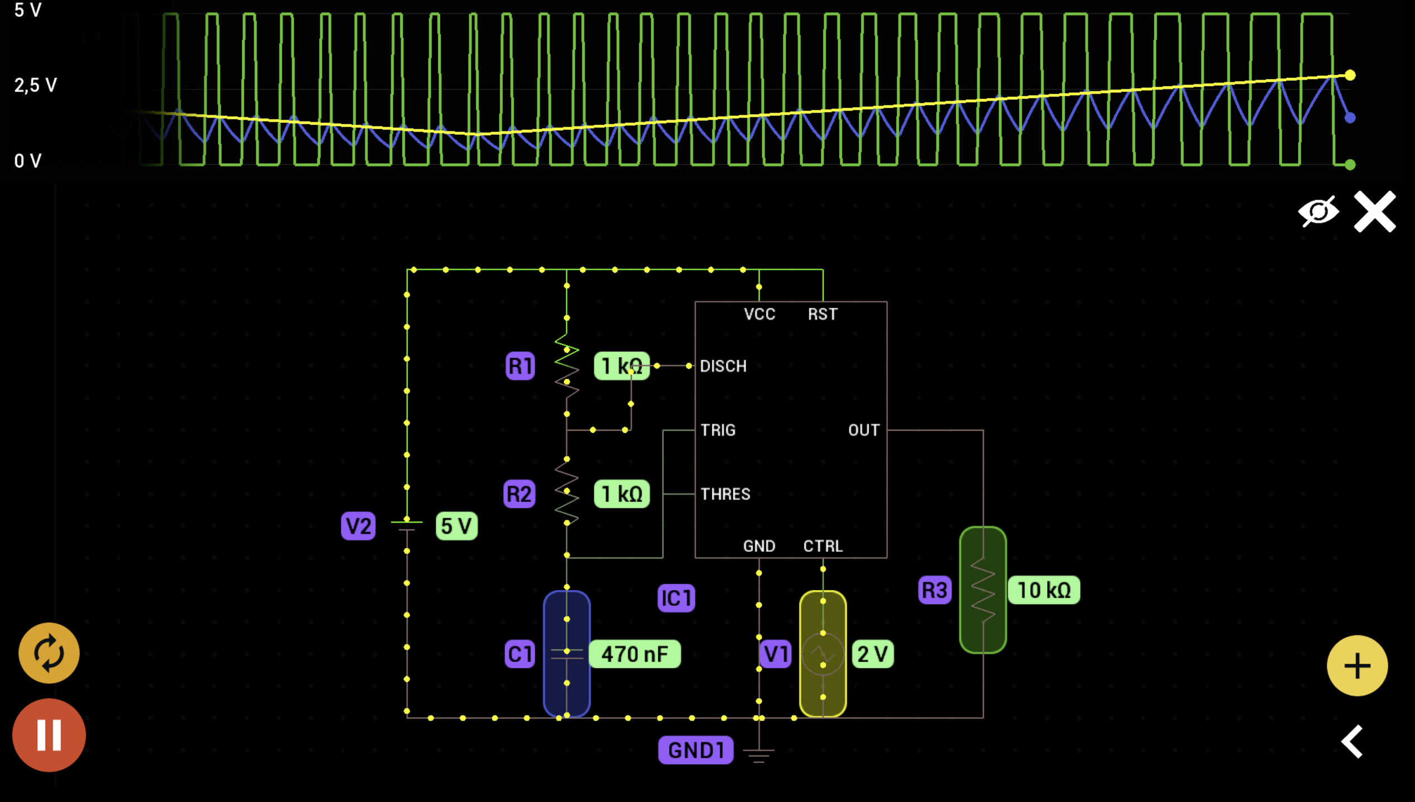Collapse the side panel with back chevron
Screen dimensions: 1415x802
click(1353, 741)
